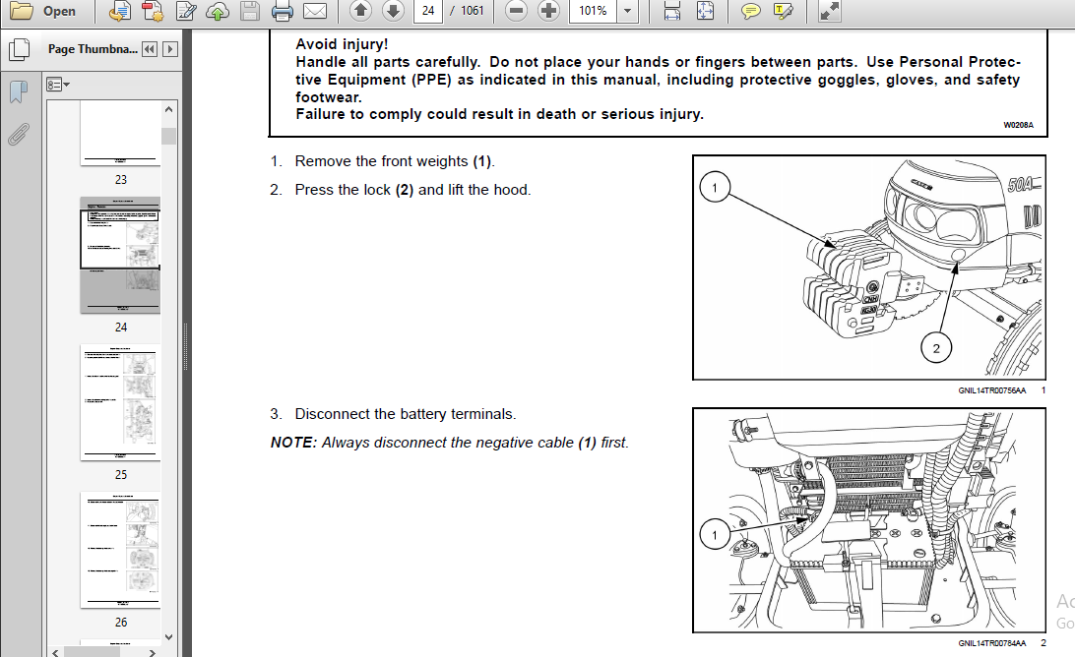1075x657 pixels.
Task: Click the thumbnail panel scroll down arrow
Action: (x=168, y=636)
